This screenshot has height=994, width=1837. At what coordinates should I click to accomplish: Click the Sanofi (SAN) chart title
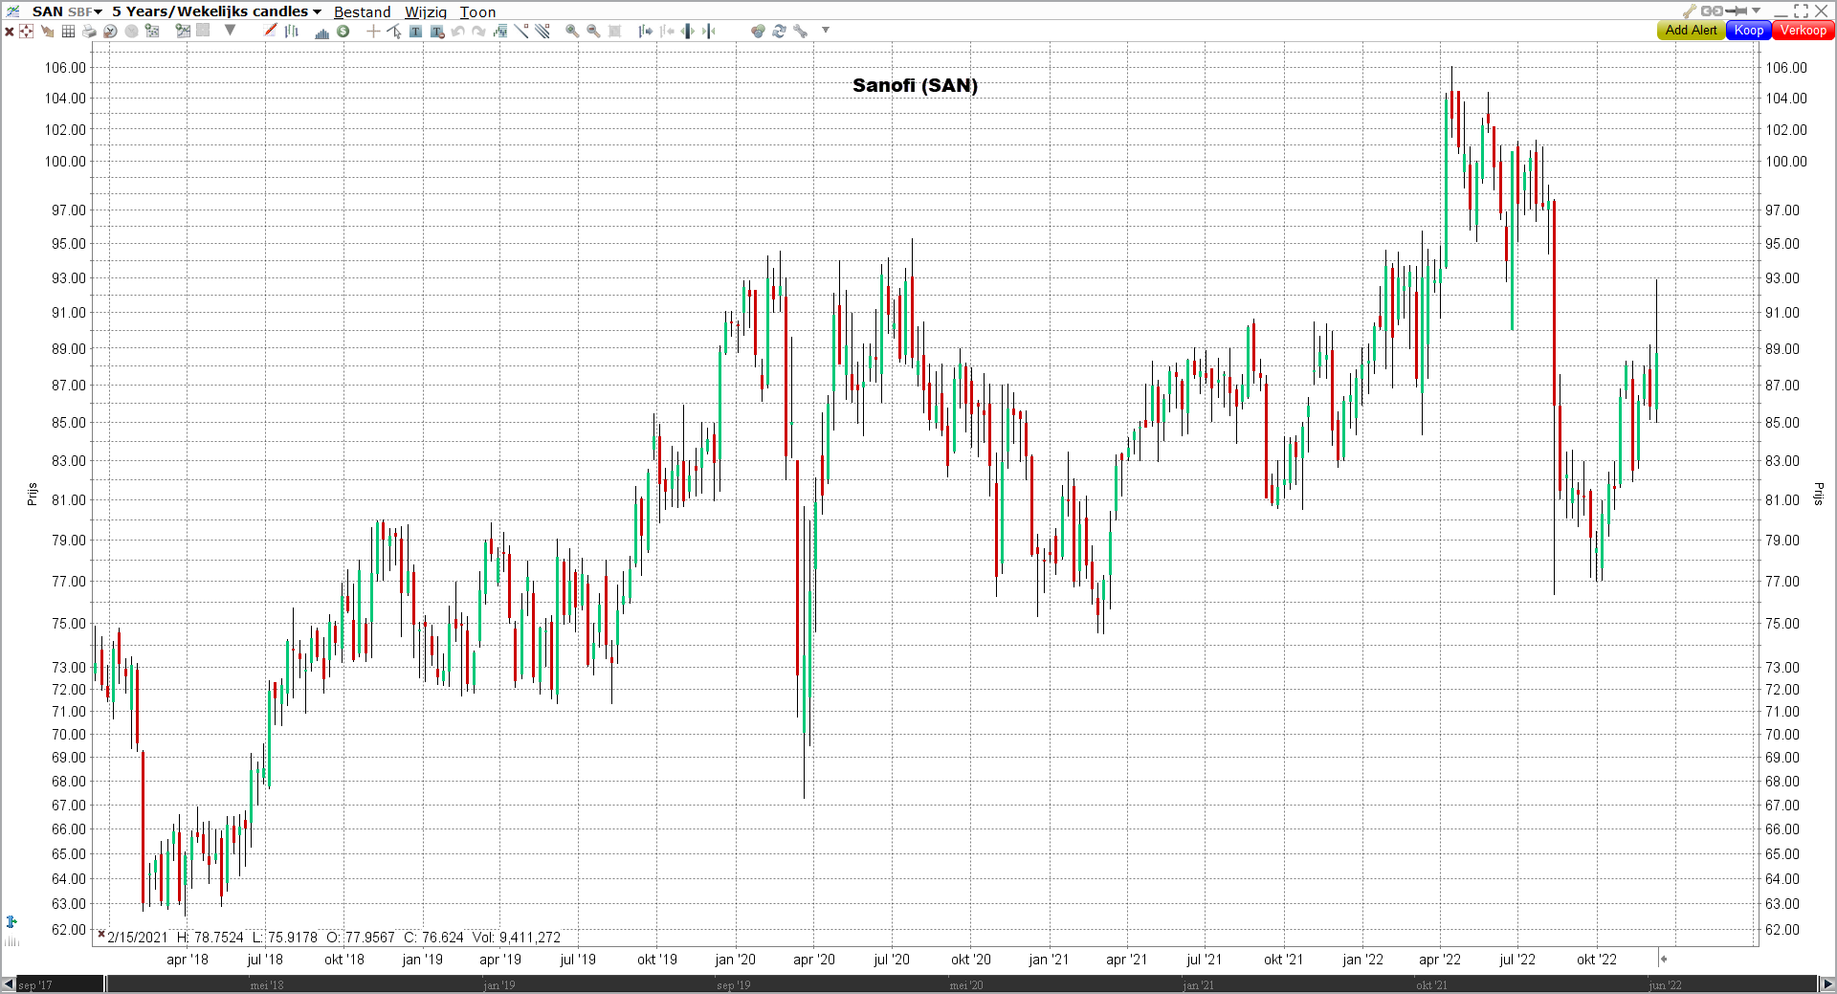click(915, 86)
